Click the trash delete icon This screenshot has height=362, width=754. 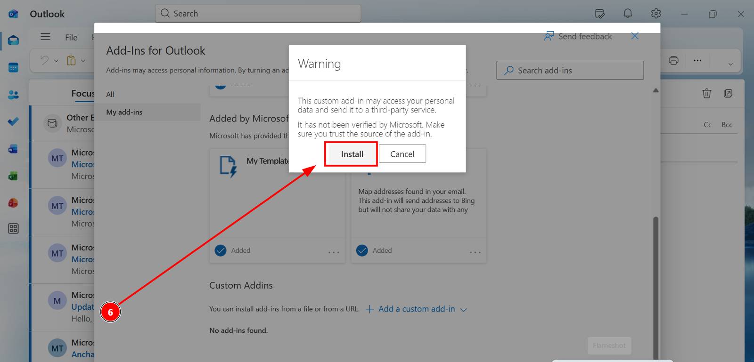(706, 93)
